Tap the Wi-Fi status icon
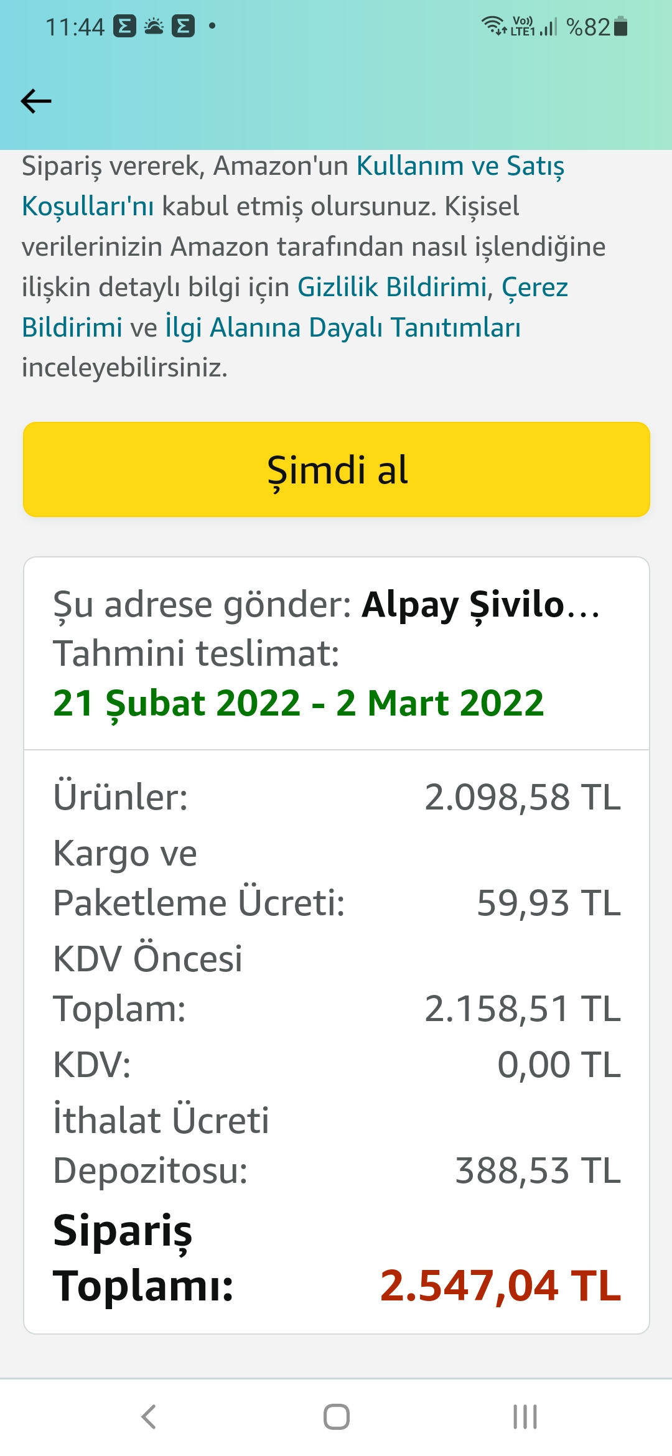 coord(493,26)
